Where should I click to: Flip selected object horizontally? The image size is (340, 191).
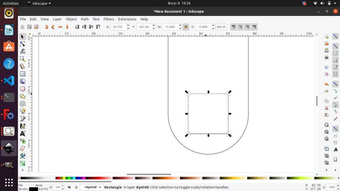[x=60, y=27]
